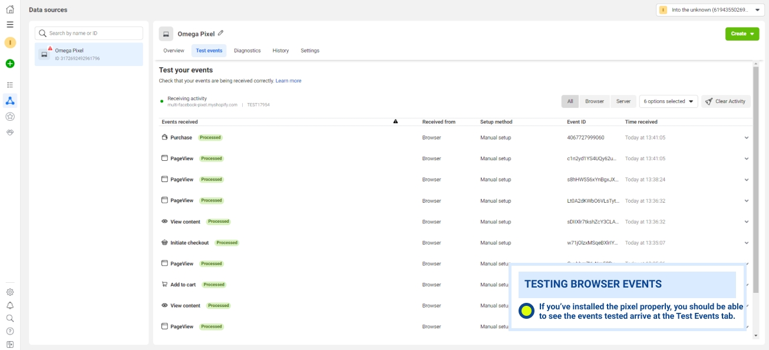Viewport: 769px width, 350px height.
Task: Filter events by Browser
Action: (x=594, y=101)
